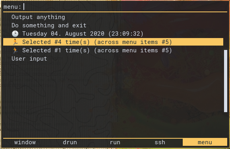The image size is (230, 149).
Task: Click the scrollbar track below the handle
Action: (x=226, y=124)
